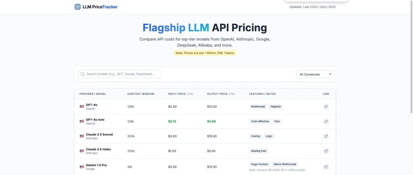The height and width of the screenshot is (175, 413).
Task: Click the $1.00 input price
Action: 172,151
